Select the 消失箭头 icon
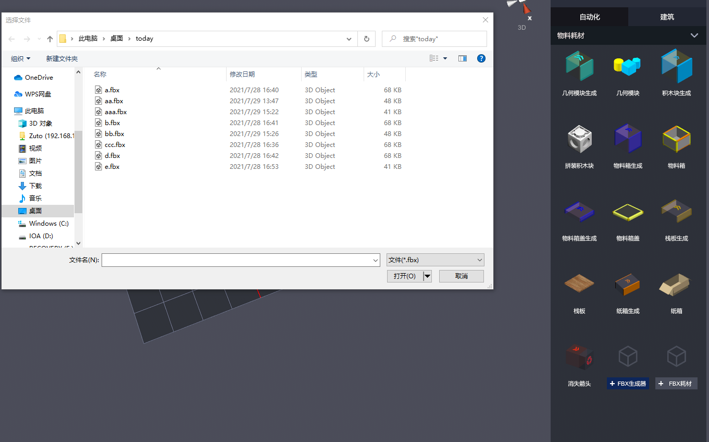This screenshot has width=709, height=442. click(x=579, y=357)
